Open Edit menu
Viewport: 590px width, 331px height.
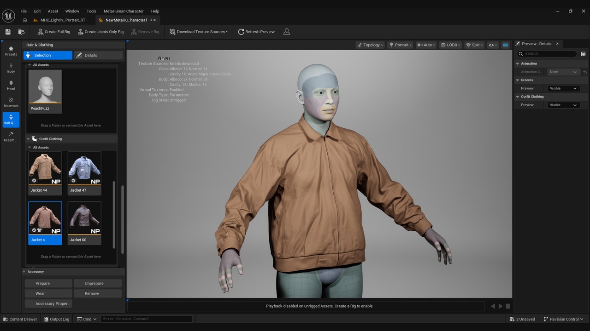(37, 11)
